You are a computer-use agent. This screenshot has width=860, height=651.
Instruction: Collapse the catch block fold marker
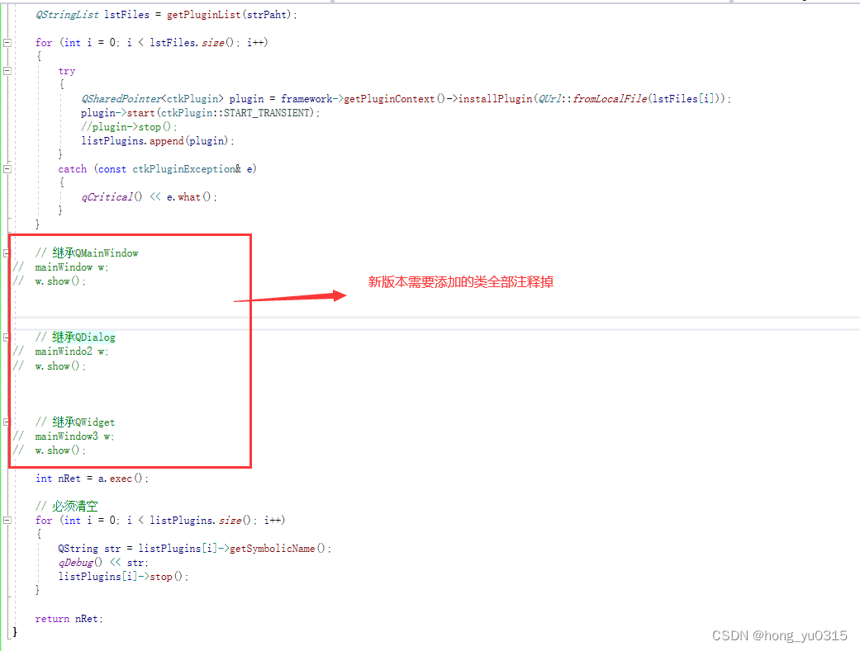[7, 169]
